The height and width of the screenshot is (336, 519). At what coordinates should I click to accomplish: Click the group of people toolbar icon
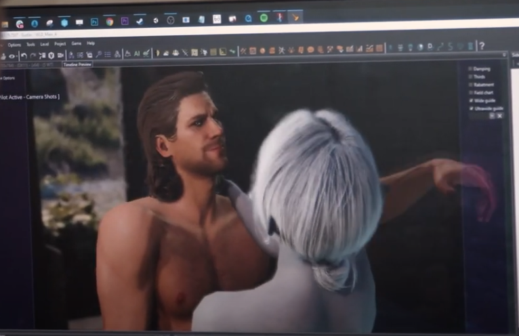[x=175, y=53]
